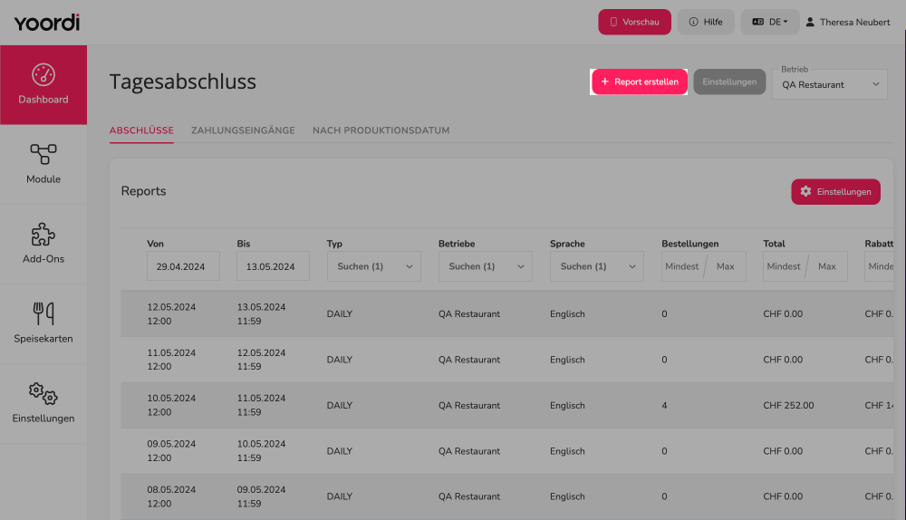Image resolution: width=906 pixels, height=520 pixels.
Task: Select report row starting 11.05.2024 12:00
Action: (x=507, y=360)
